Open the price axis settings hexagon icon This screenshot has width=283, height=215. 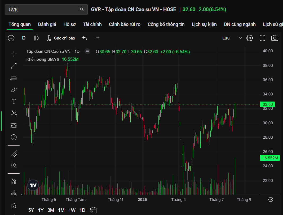click(x=271, y=199)
